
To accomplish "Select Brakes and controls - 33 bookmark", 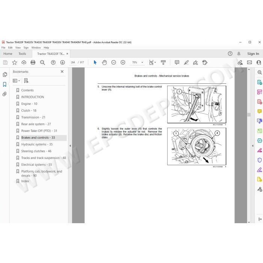I will (x=38, y=138).
